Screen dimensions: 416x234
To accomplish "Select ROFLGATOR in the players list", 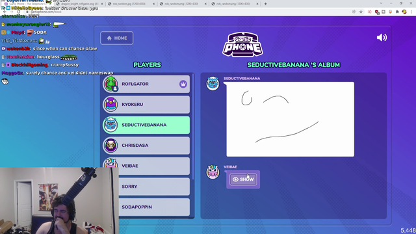I will click(x=146, y=84).
